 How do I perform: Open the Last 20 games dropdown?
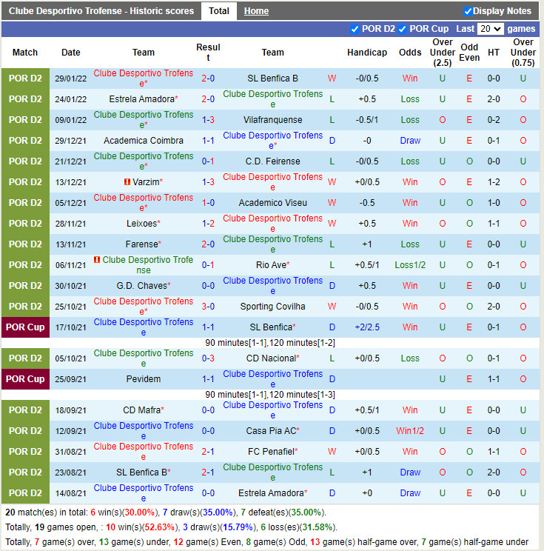pos(490,29)
